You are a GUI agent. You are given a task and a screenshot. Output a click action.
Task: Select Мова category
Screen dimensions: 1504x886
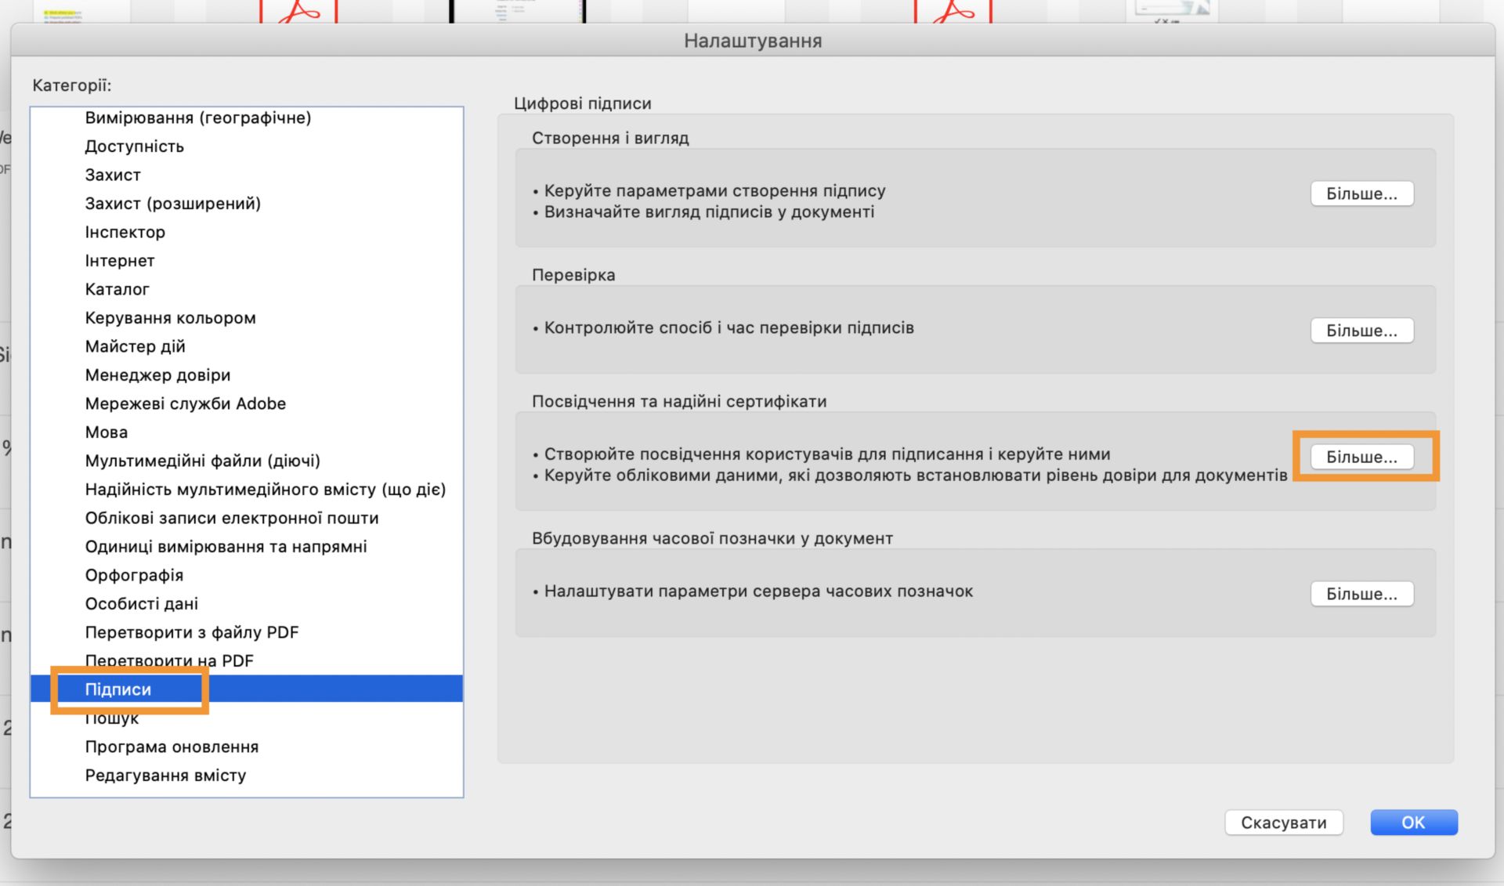[106, 432]
